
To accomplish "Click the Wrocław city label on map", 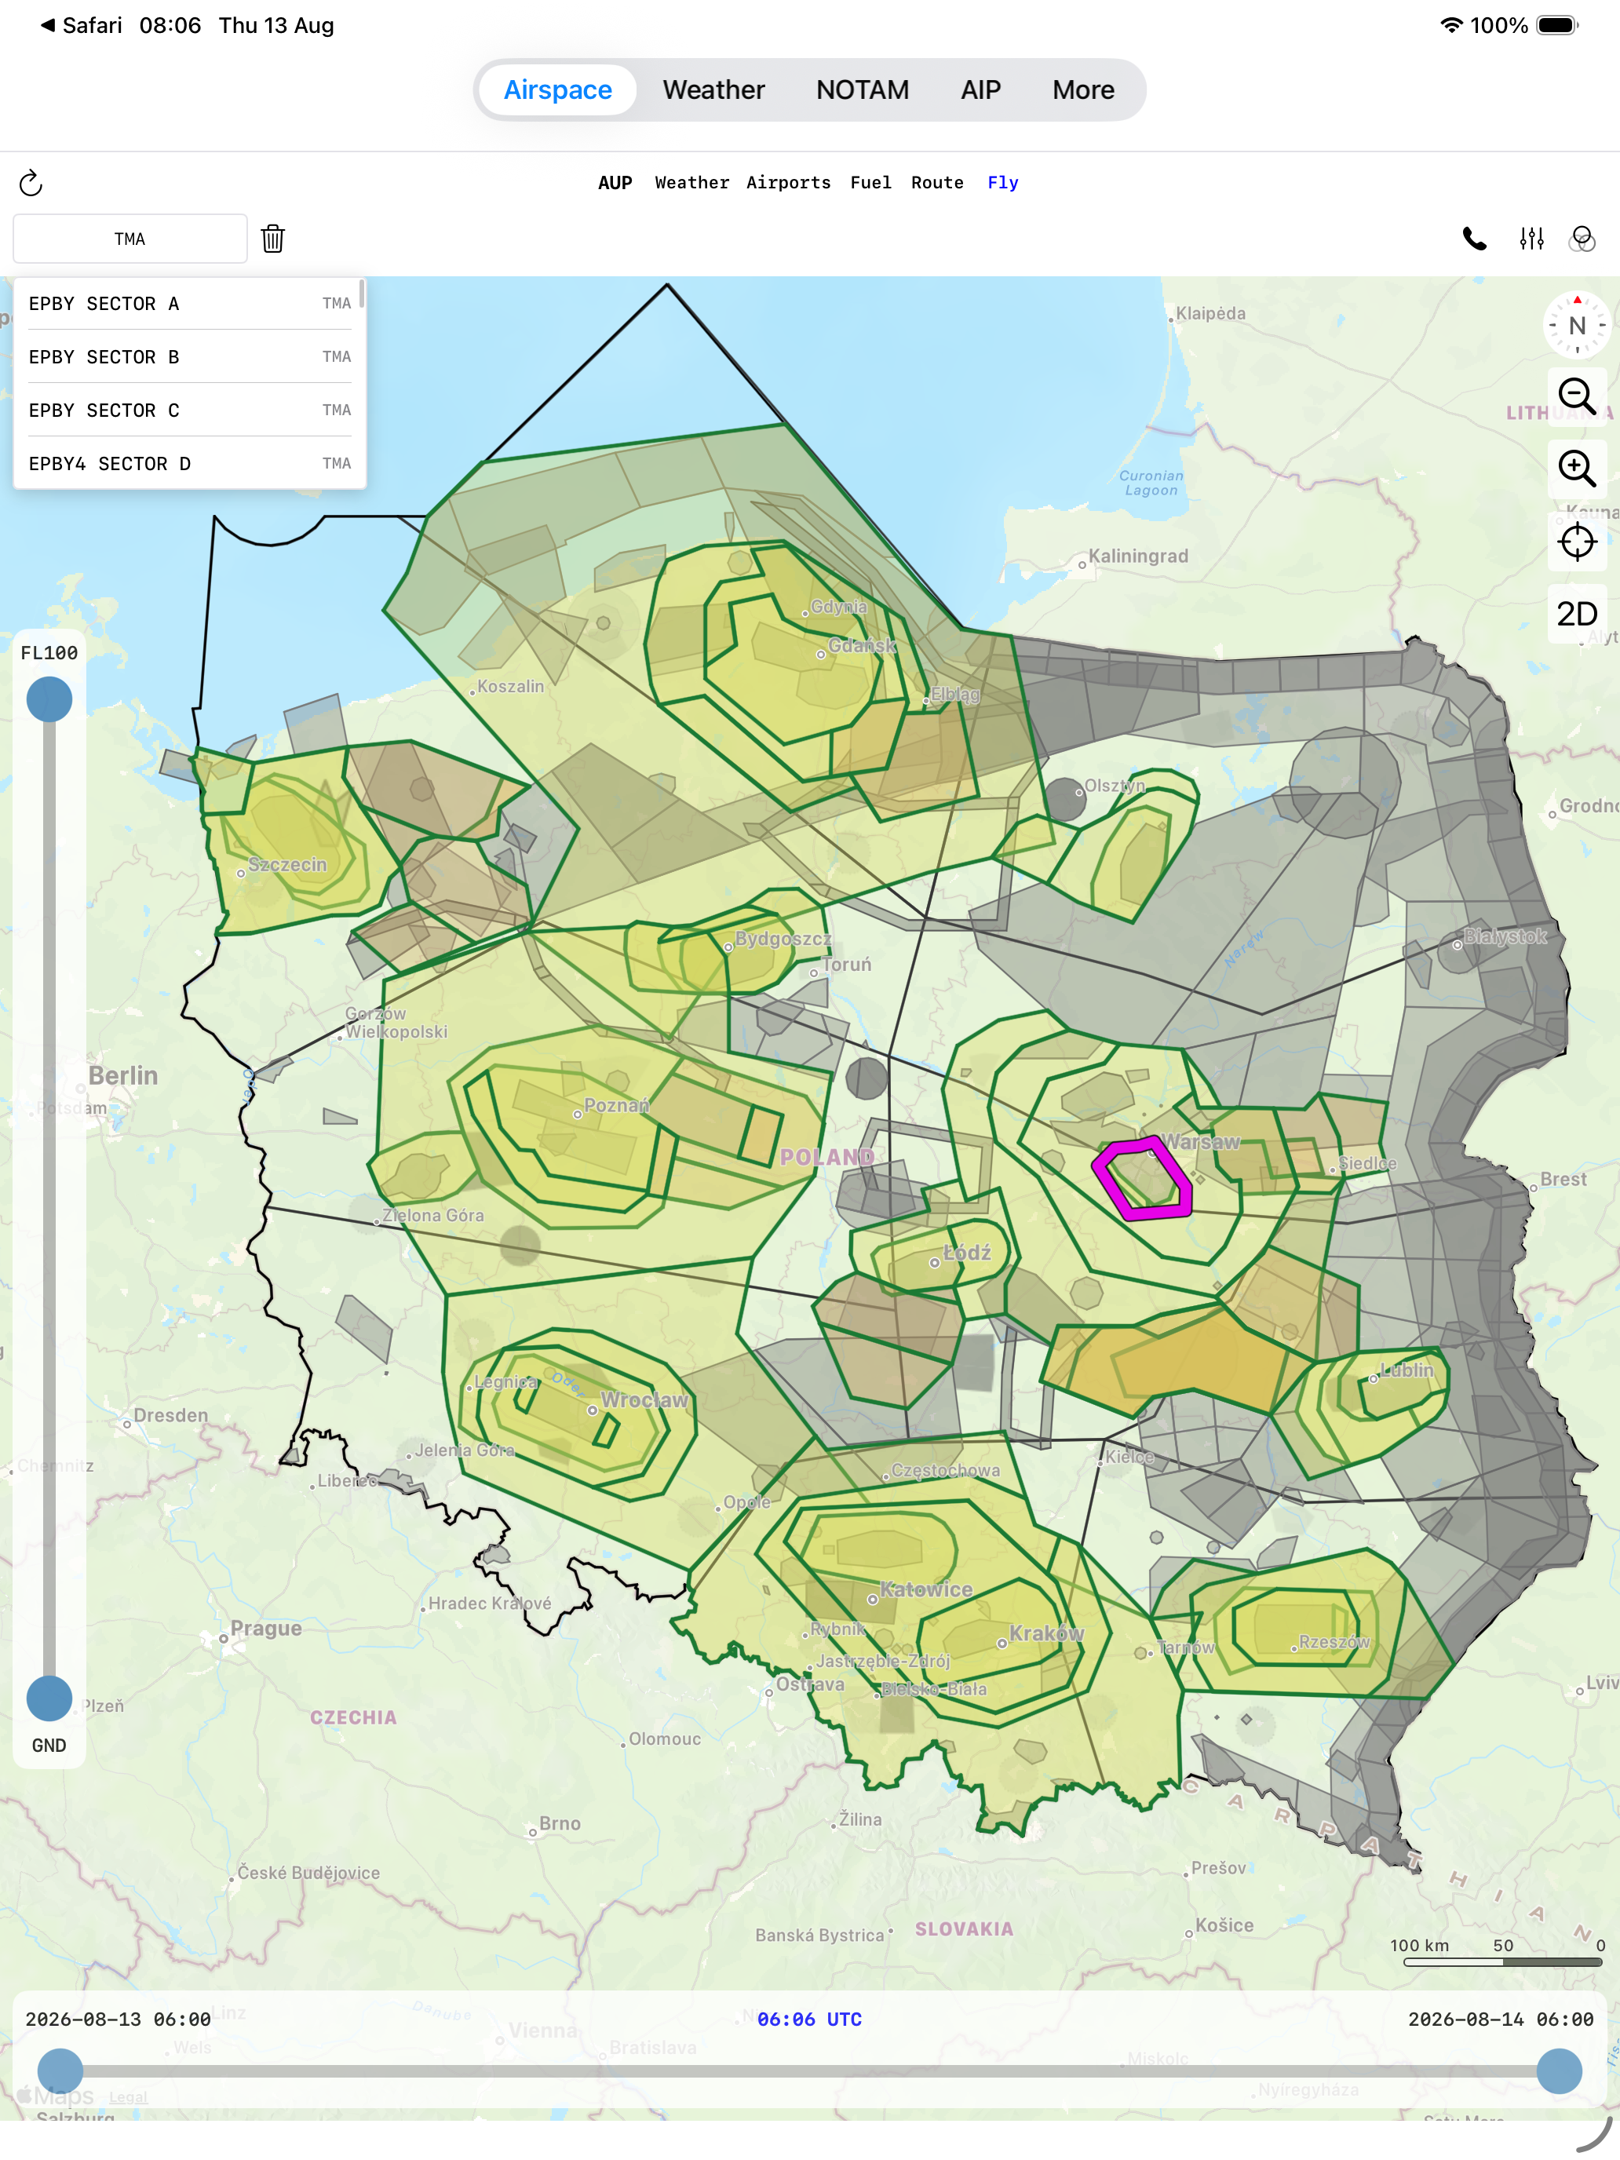I will (x=644, y=1400).
